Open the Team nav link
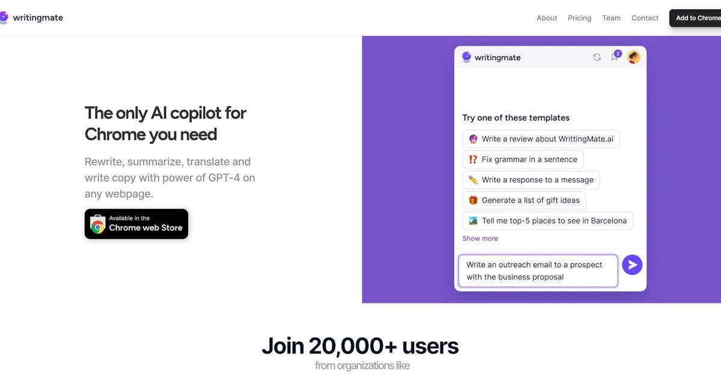 (x=612, y=18)
